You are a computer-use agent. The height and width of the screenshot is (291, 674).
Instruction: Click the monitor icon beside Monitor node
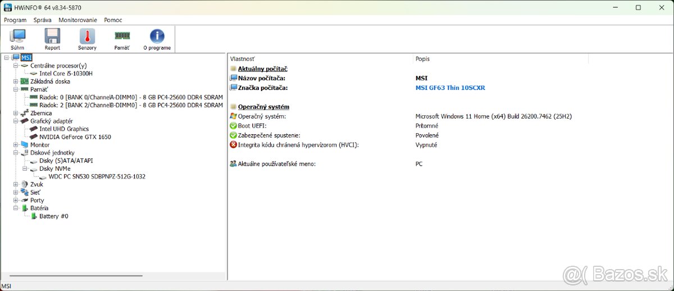coord(25,144)
